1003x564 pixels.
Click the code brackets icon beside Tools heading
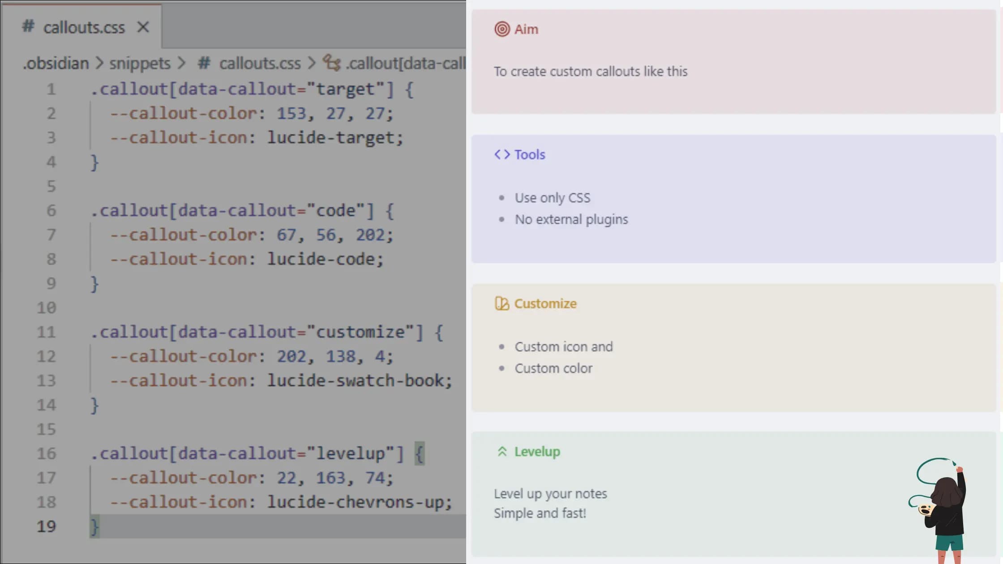[x=501, y=154]
